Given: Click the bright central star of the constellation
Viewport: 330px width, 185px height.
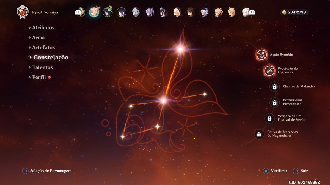Looking at the screenshot, I should [x=163, y=101].
